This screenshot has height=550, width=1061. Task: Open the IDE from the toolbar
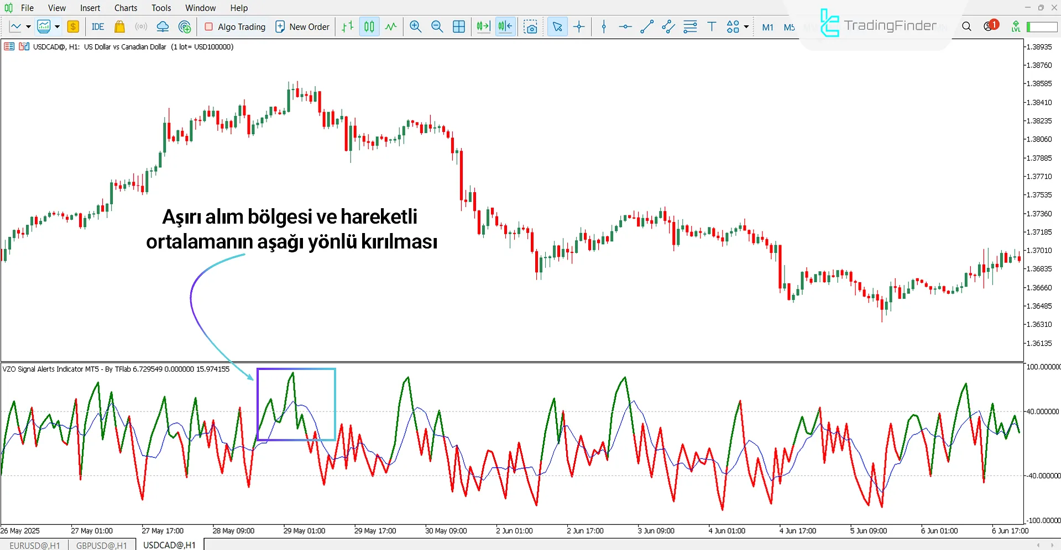coord(98,27)
